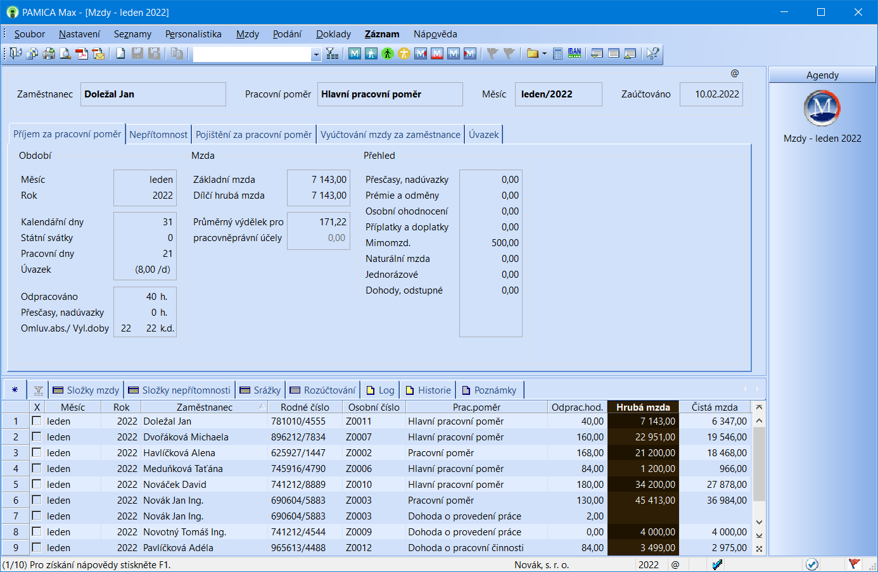Open the Personalistika menu

(x=193, y=34)
